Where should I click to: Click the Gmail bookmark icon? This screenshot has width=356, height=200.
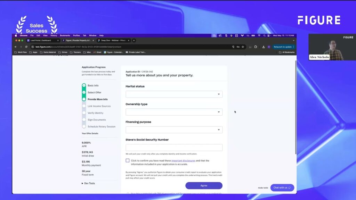(95, 52)
